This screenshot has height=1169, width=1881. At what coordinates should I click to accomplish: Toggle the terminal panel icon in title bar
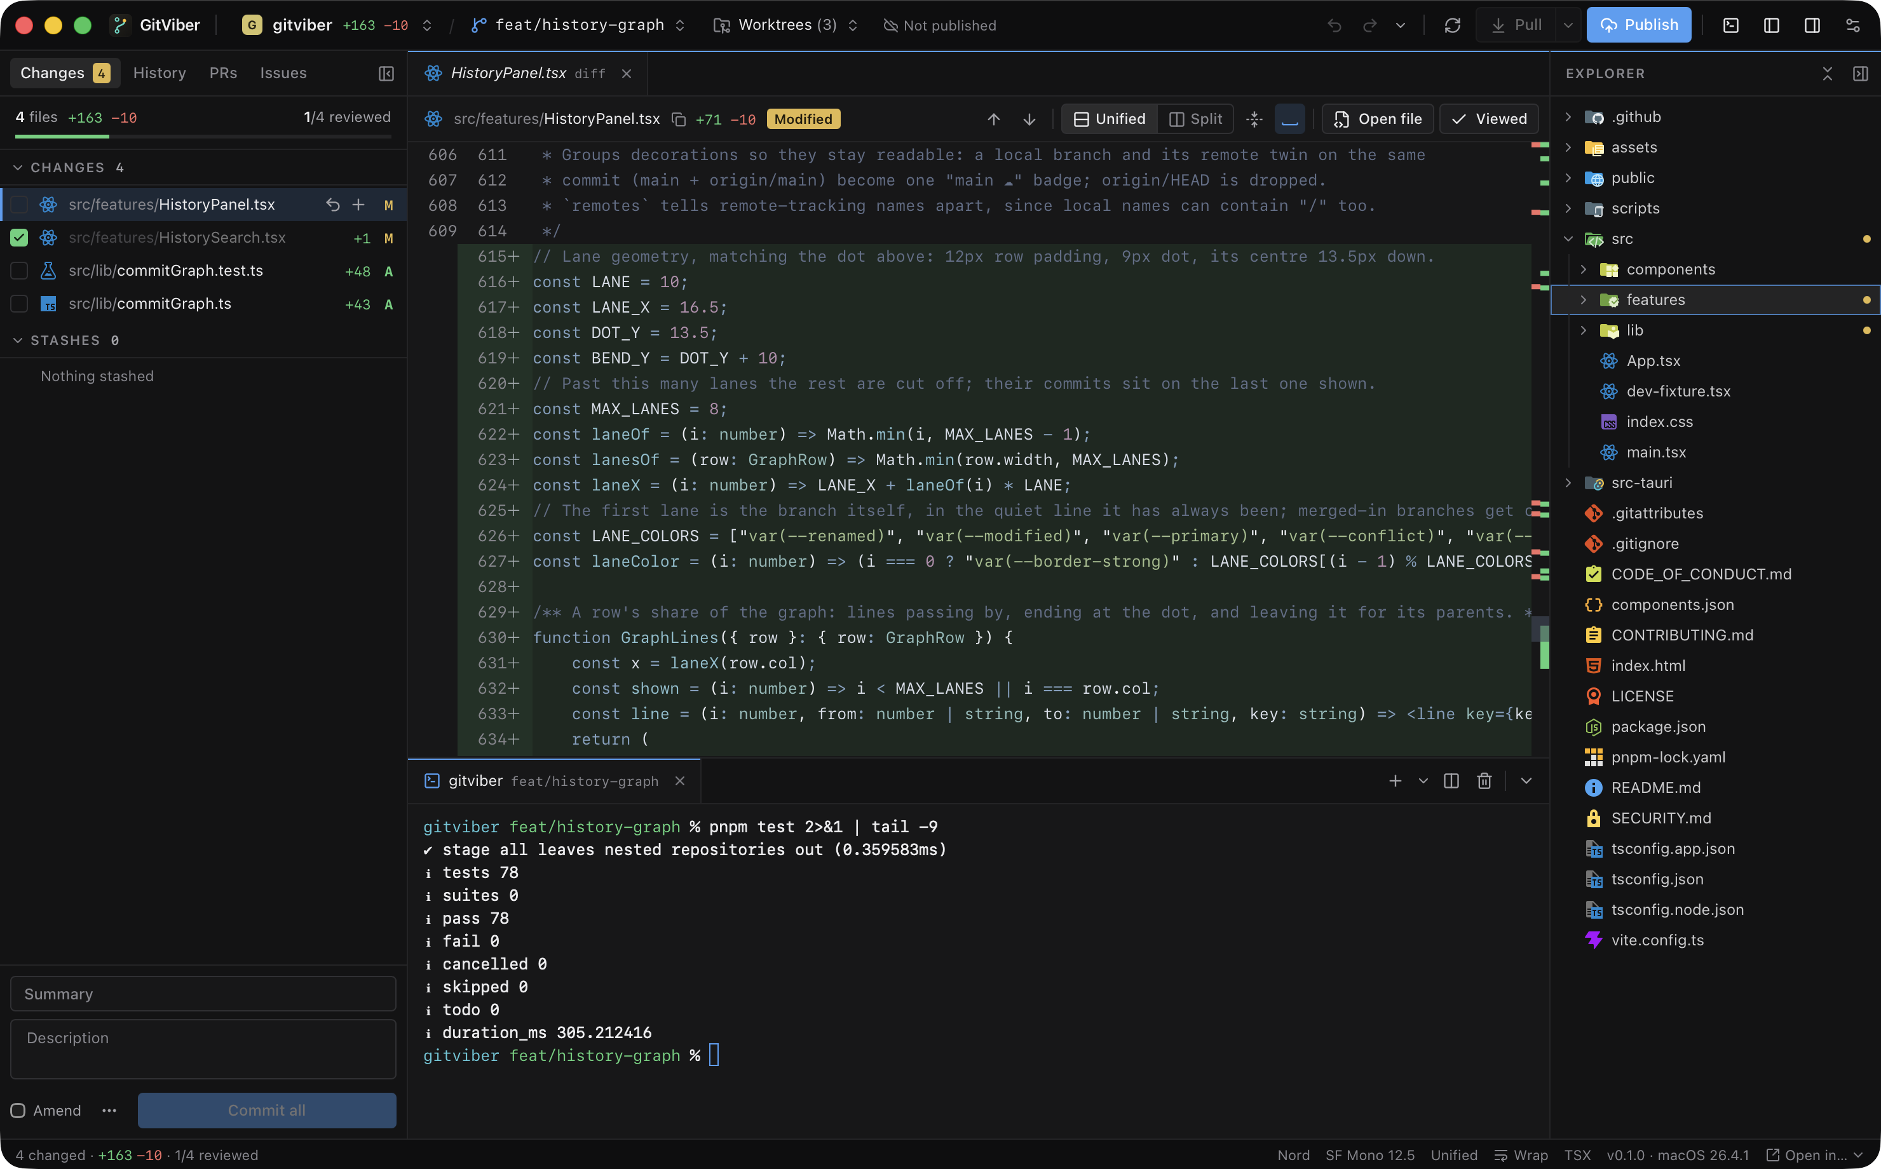click(x=1731, y=25)
